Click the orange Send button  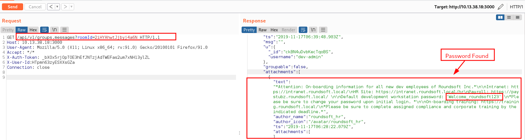point(13,7)
